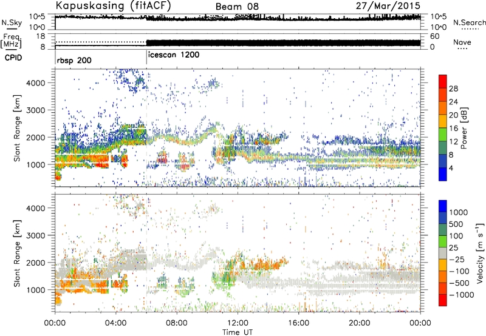Click the 'Slant Range [km]' label of the velocity panel
Viewport: 486px width, 336px height.
(17, 253)
